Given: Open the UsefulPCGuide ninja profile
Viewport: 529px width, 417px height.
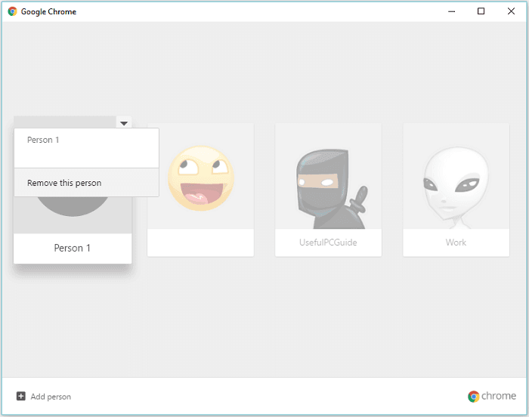Looking at the screenshot, I should click(x=328, y=190).
